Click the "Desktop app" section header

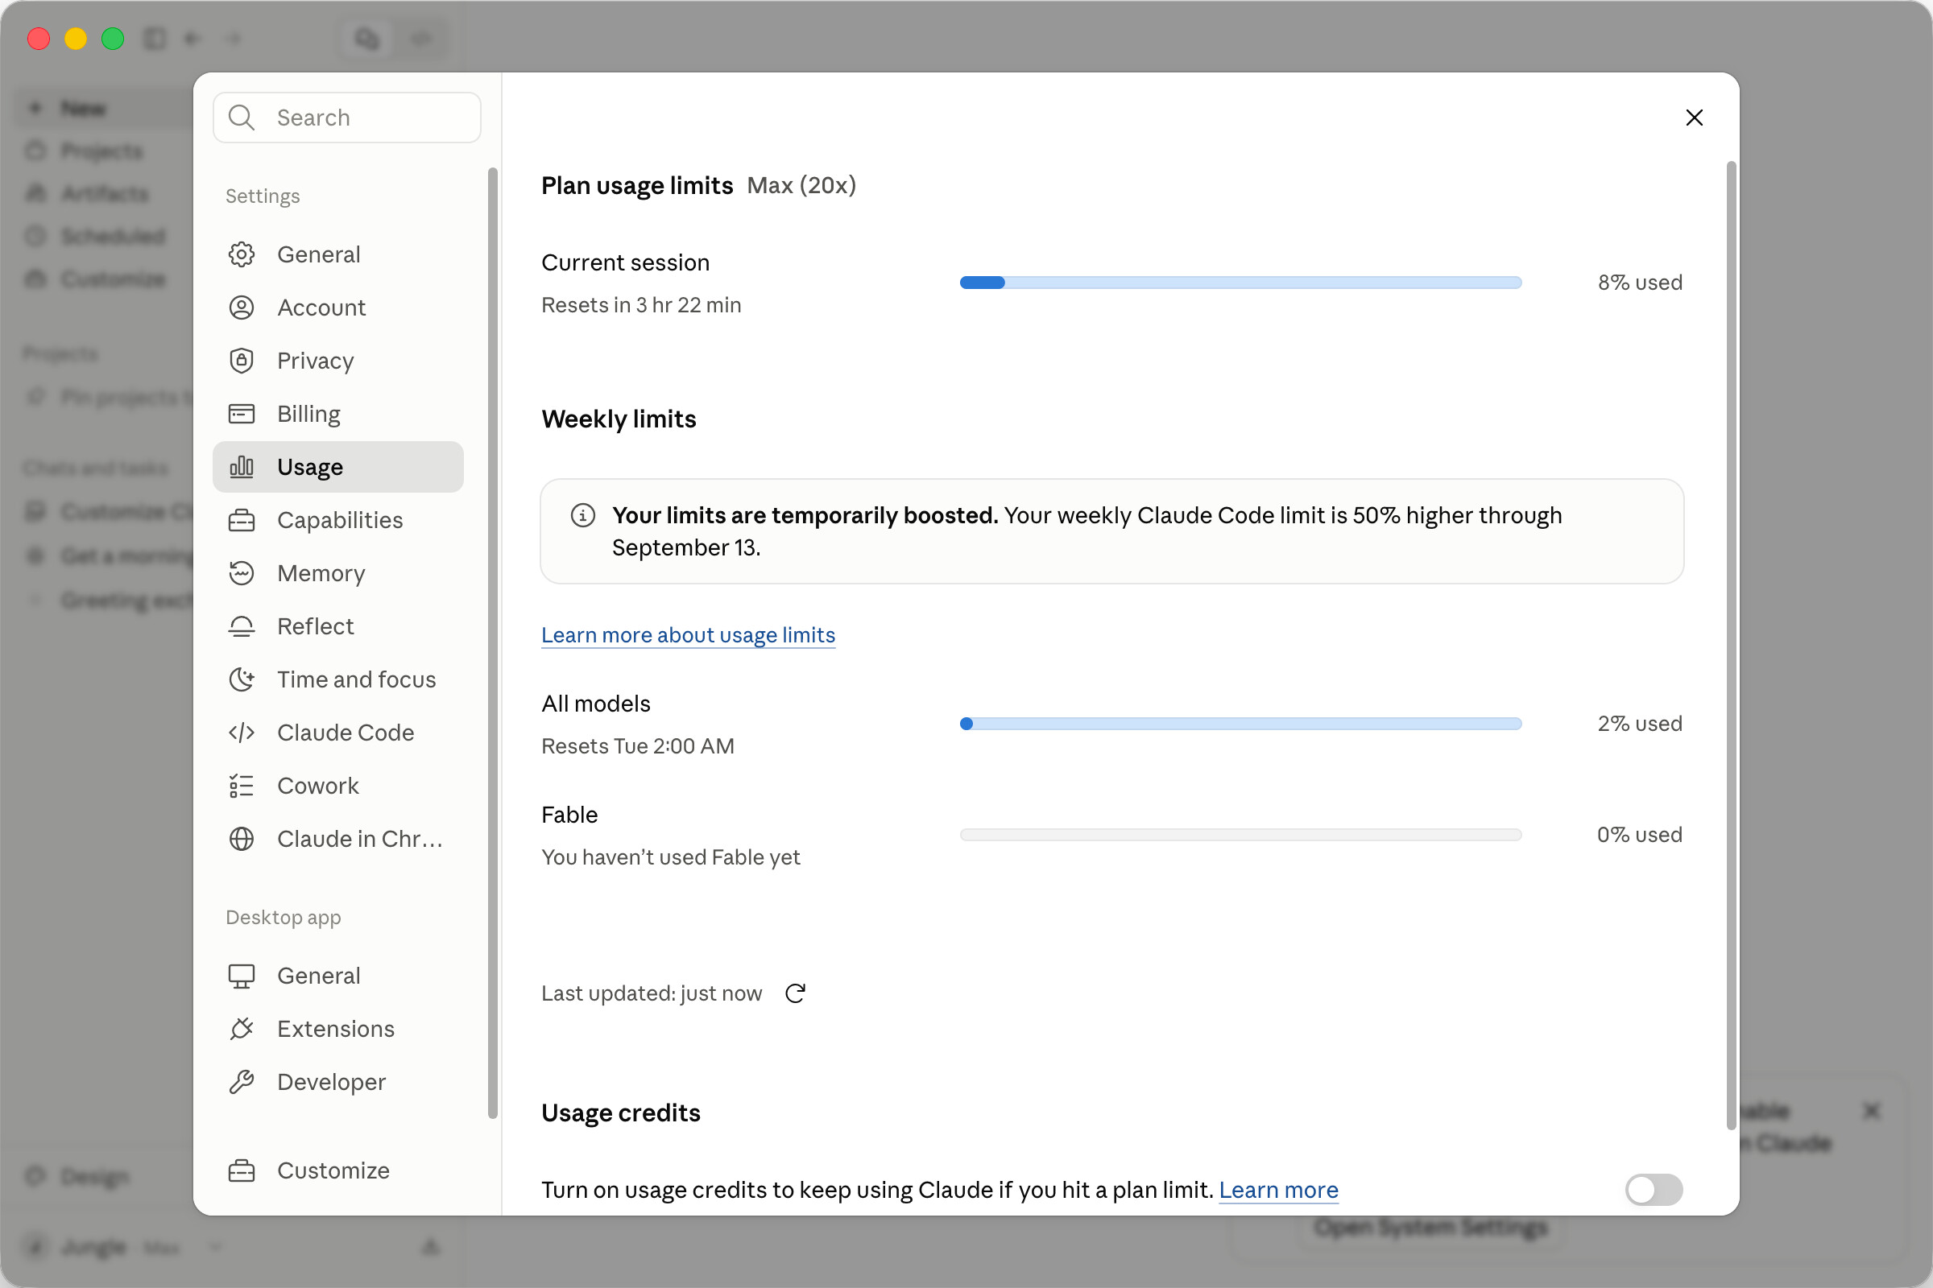coord(283,918)
